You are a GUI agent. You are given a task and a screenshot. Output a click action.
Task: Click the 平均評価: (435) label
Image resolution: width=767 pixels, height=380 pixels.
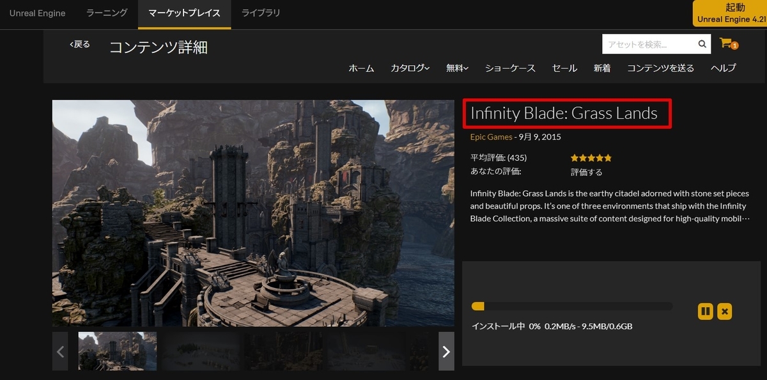tap(499, 157)
